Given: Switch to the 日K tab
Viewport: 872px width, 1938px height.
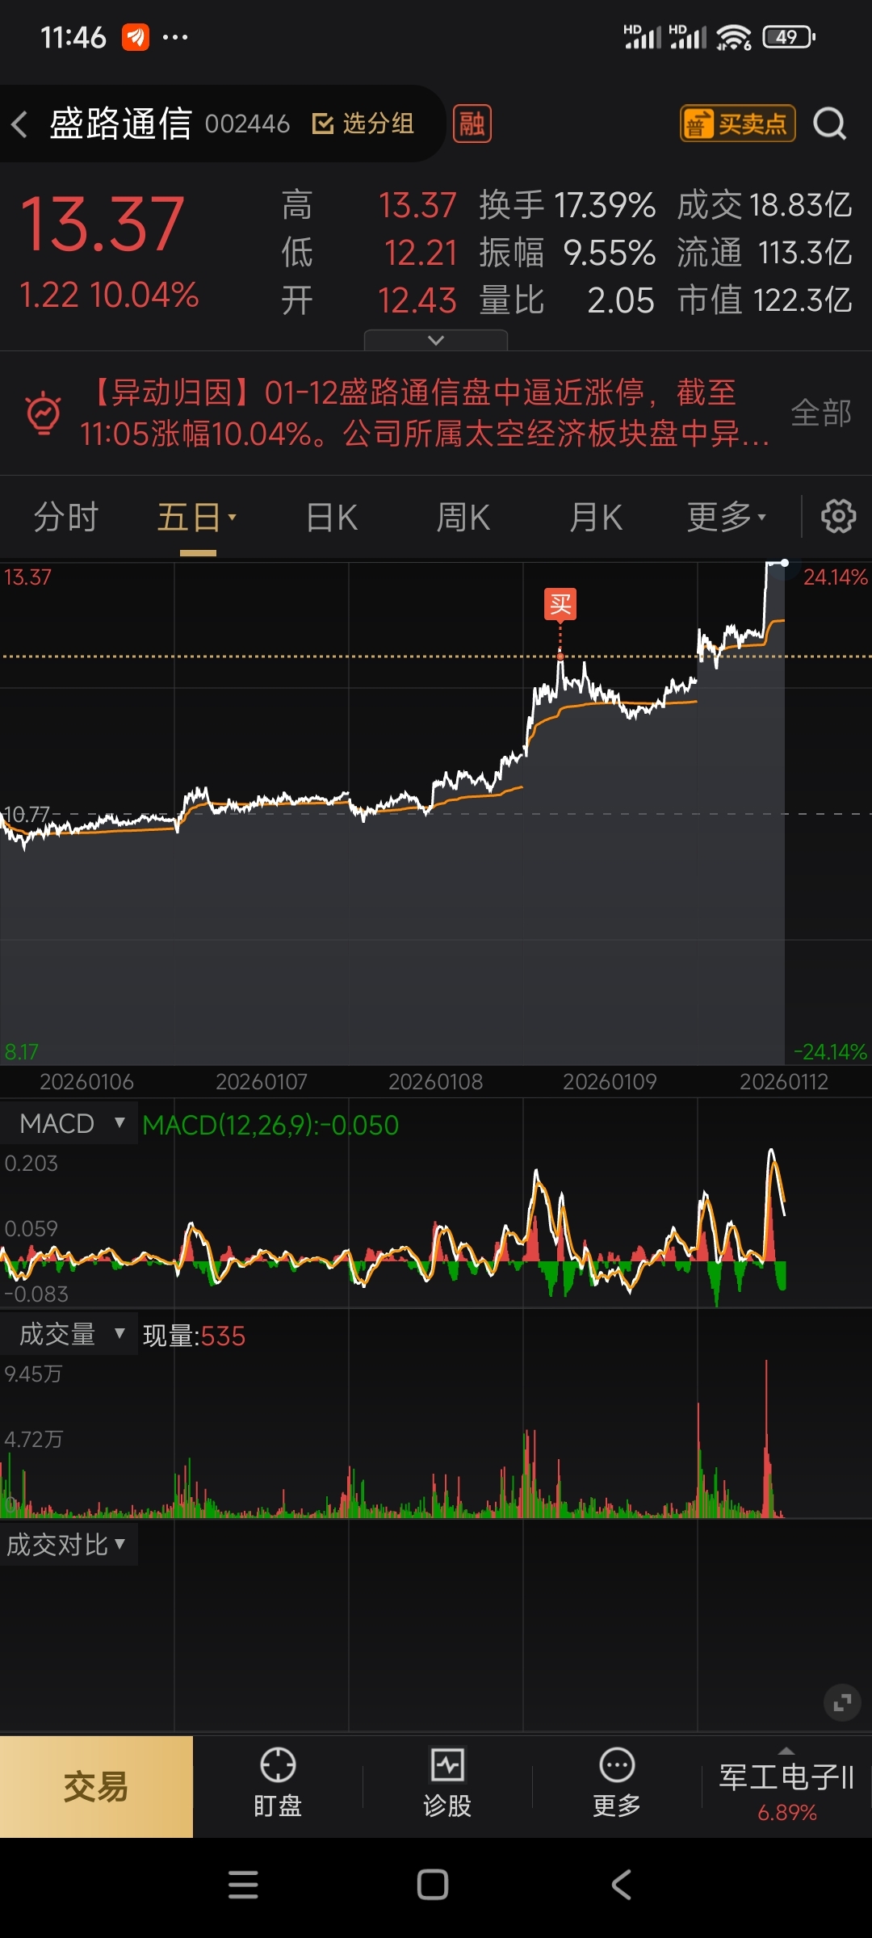Looking at the screenshot, I should [x=332, y=517].
